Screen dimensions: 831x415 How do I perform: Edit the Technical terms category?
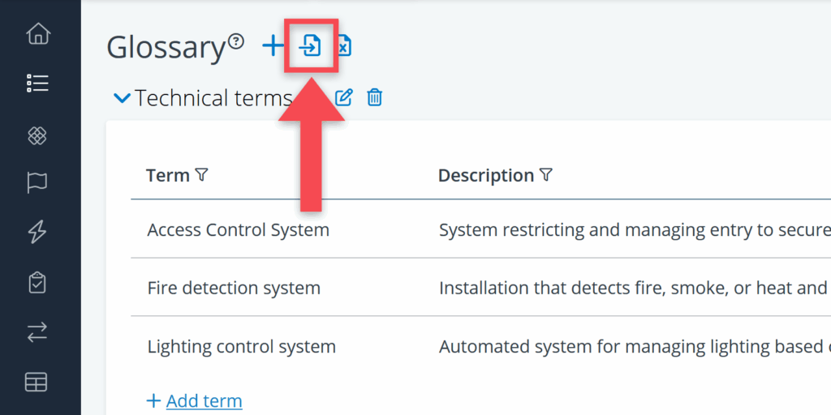click(x=344, y=98)
